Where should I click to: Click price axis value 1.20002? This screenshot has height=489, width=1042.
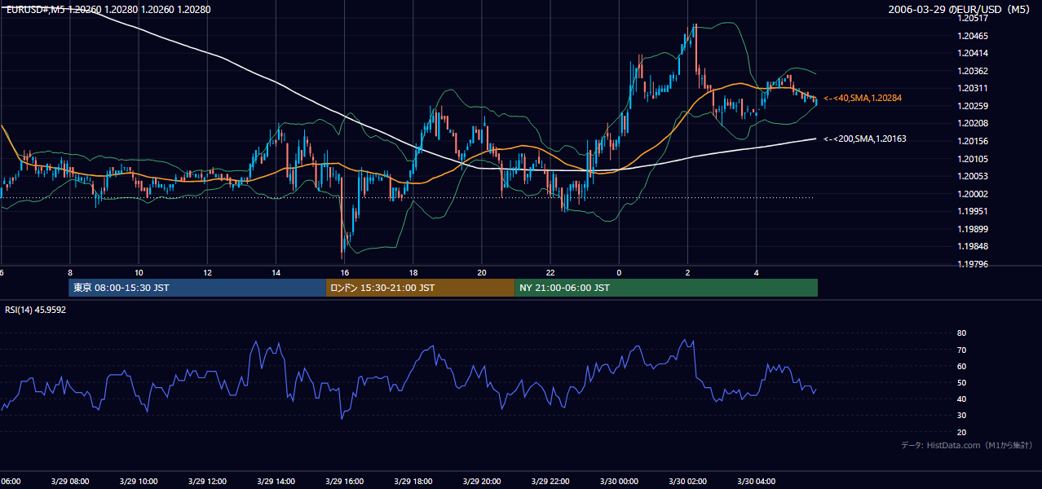(x=974, y=194)
